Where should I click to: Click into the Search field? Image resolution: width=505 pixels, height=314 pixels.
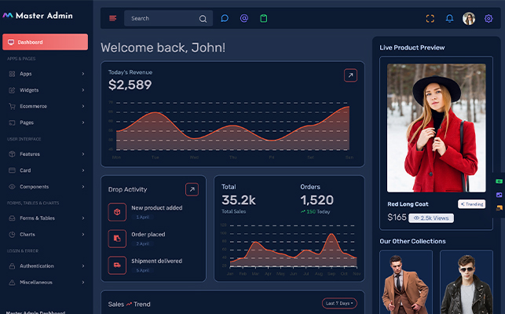click(x=161, y=18)
